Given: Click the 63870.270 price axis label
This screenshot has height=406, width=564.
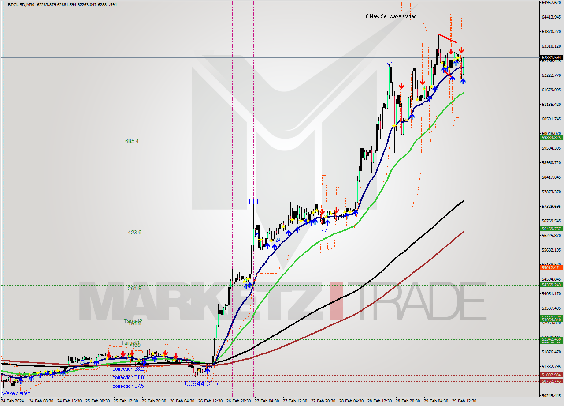Looking at the screenshot, I should (551, 32).
